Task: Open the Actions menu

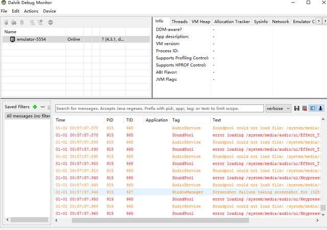Action: [31, 11]
